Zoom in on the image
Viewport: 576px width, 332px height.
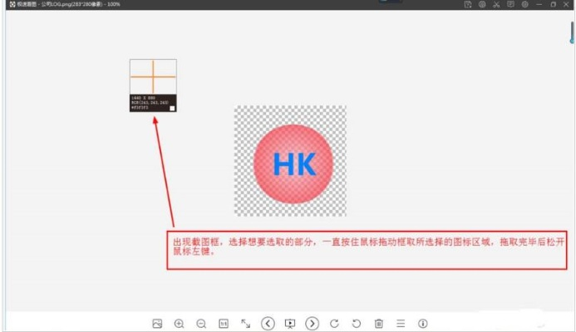[179, 323]
